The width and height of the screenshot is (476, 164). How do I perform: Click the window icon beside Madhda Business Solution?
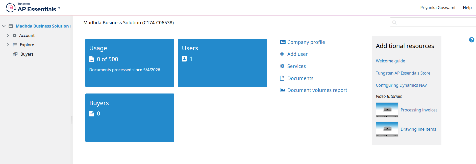tap(11, 26)
